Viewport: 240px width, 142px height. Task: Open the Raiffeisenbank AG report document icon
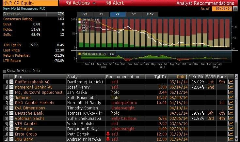[x=11, y=82]
